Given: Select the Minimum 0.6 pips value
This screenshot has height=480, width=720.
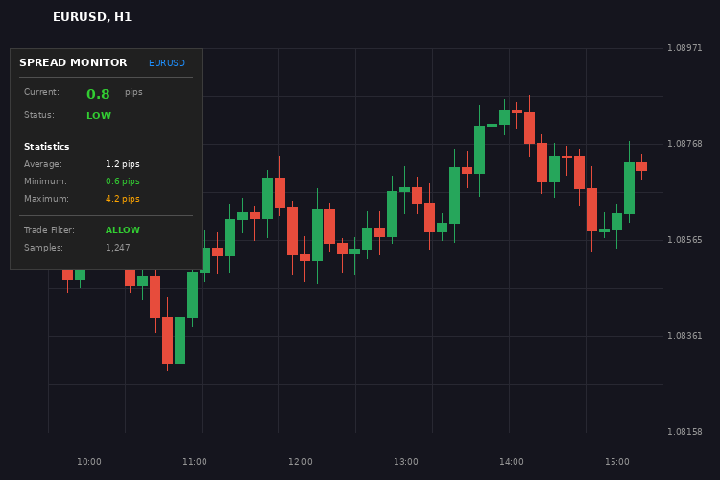Looking at the screenshot, I should click(123, 181).
